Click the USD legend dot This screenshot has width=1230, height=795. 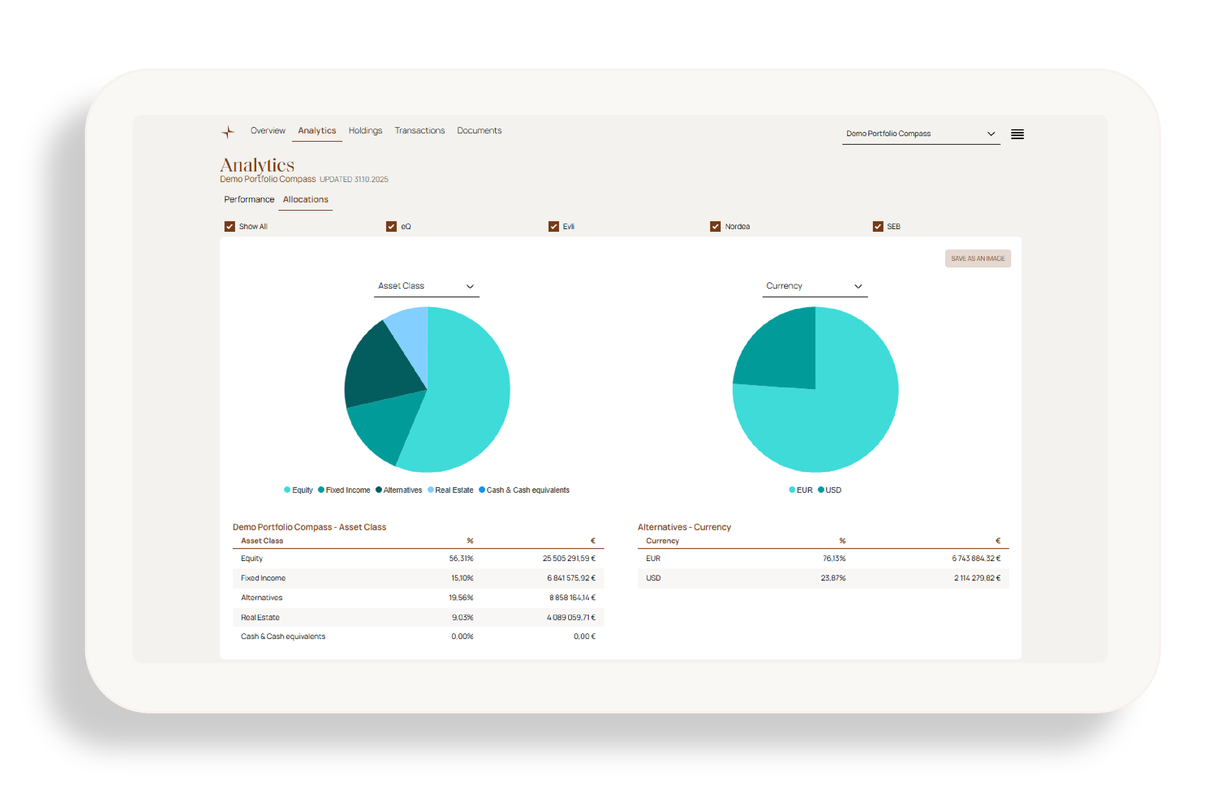[x=821, y=490]
